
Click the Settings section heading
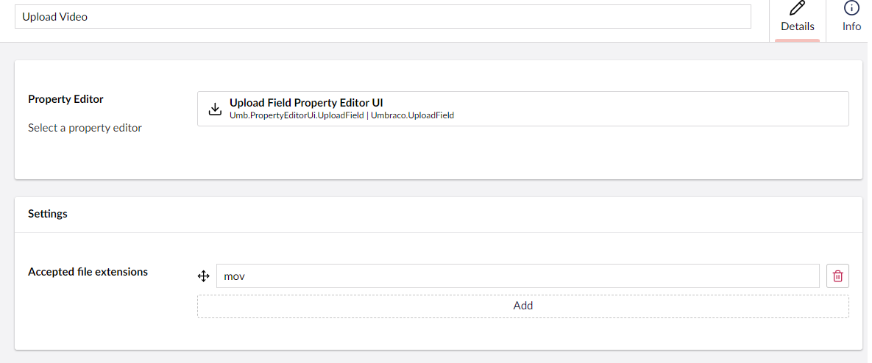(x=48, y=214)
